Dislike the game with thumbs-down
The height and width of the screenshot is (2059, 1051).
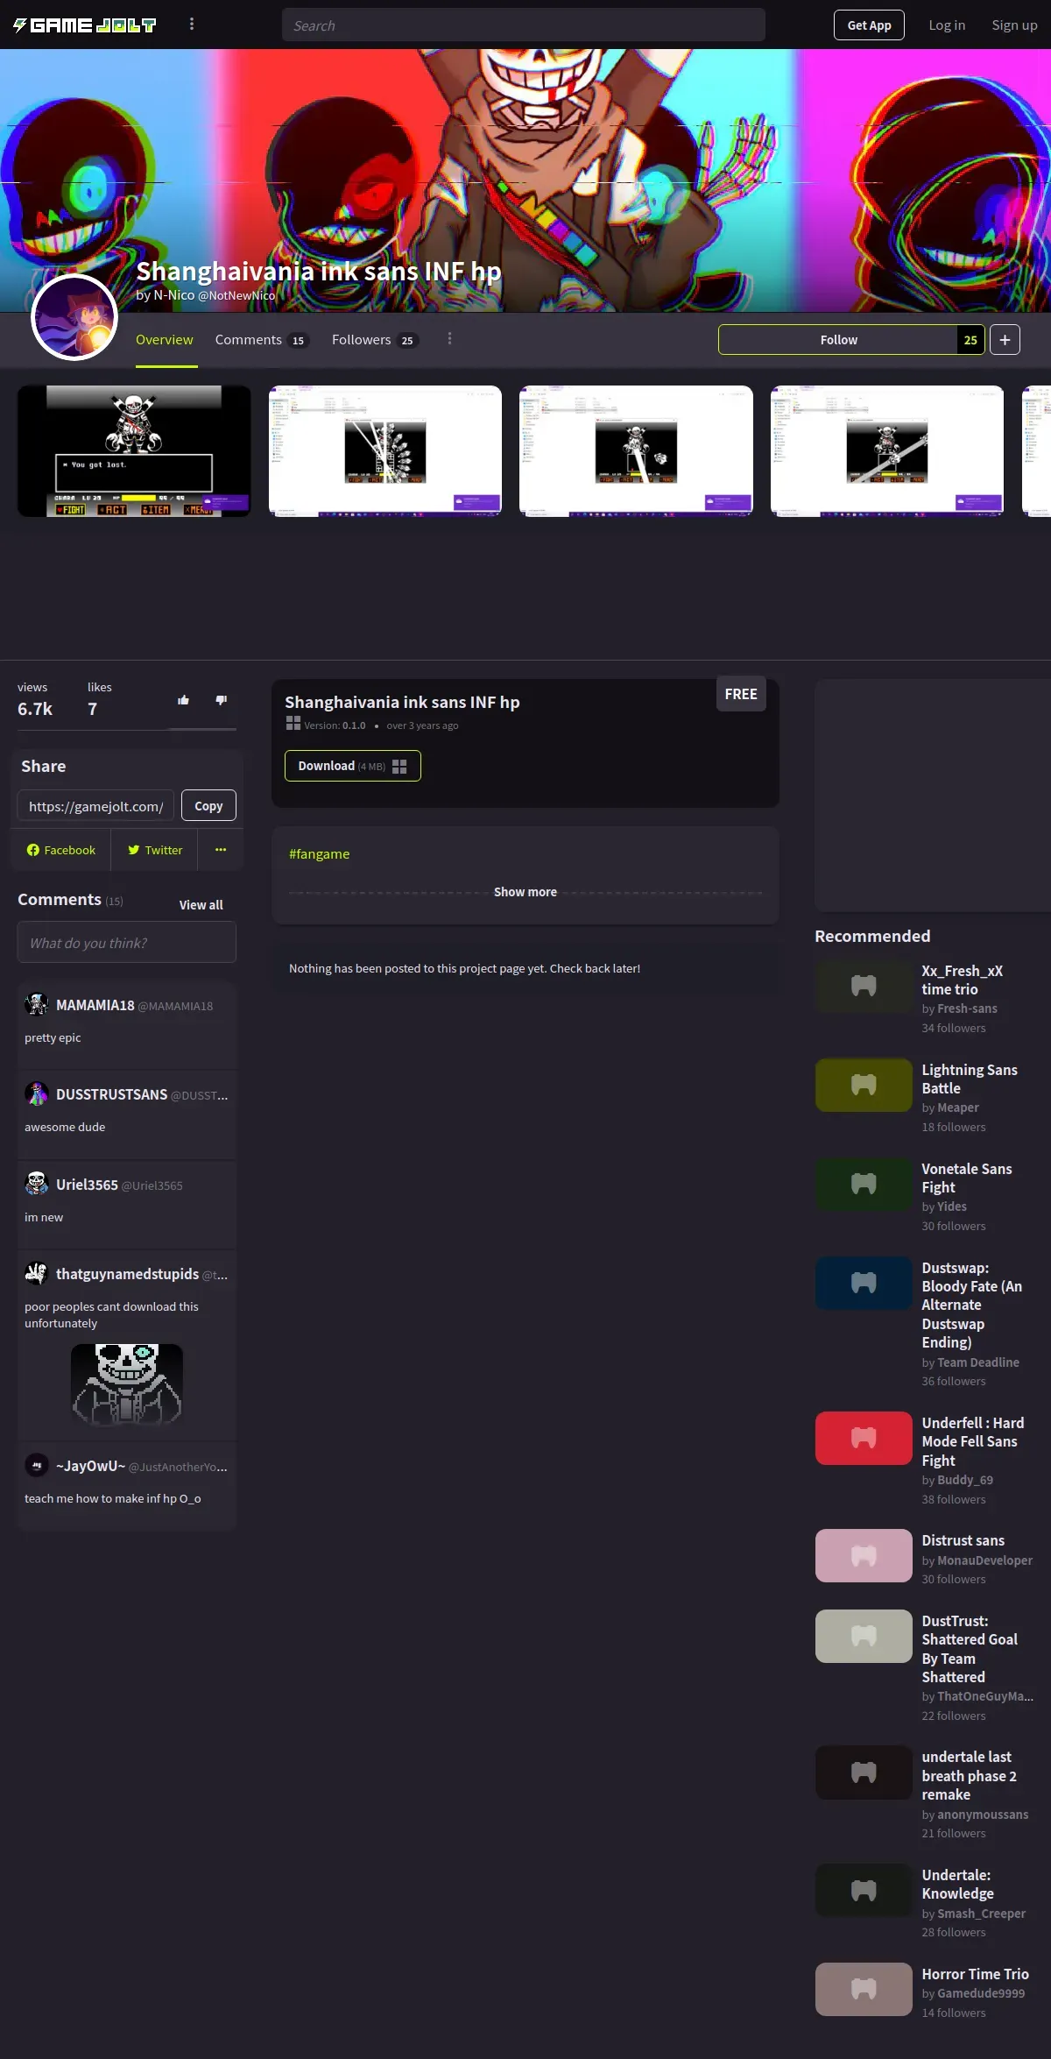click(x=221, y=700)
